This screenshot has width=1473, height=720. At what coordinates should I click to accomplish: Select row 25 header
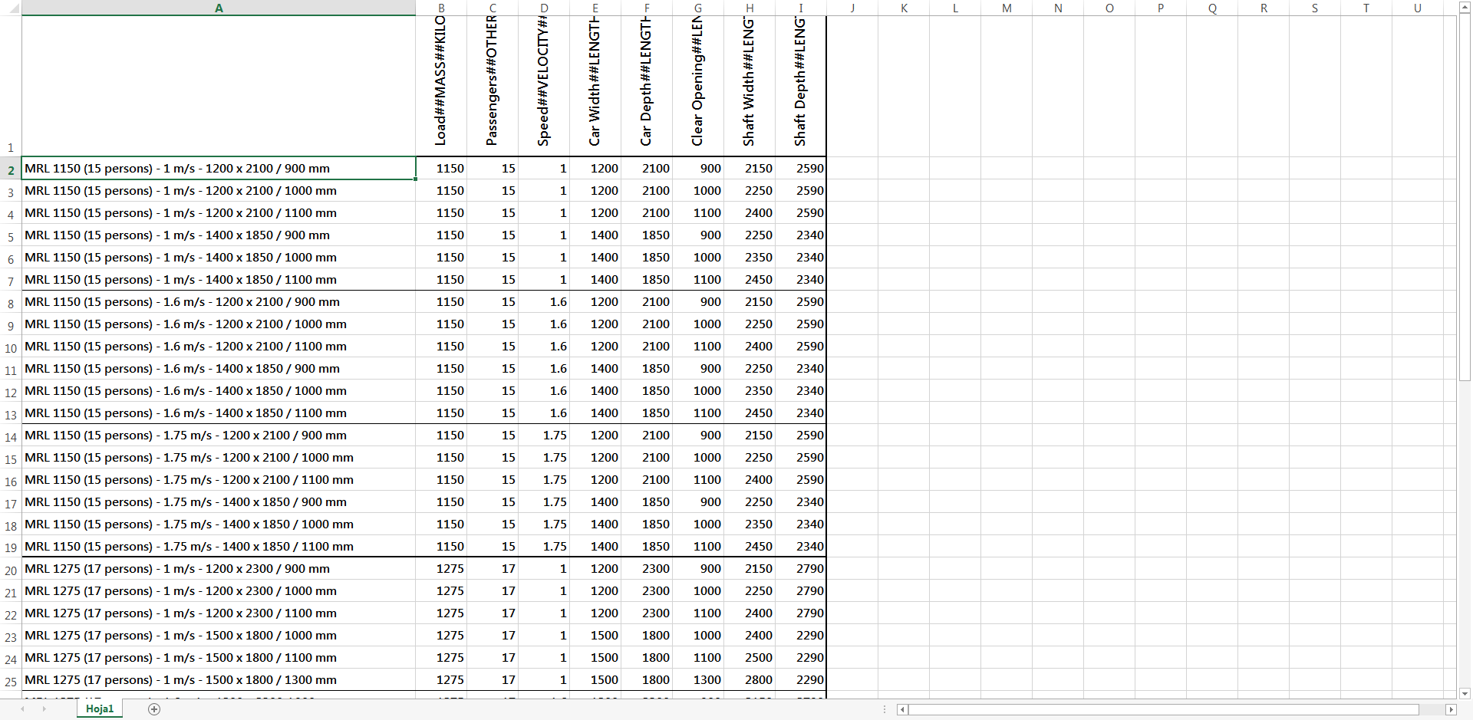click(x=11, y=682)
